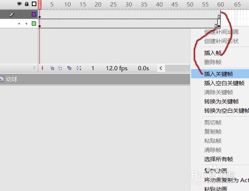Choose 插入空白关键帧 from context menu
The height and width of the screenshot is (191, 249).
click(x=224, y=83)
